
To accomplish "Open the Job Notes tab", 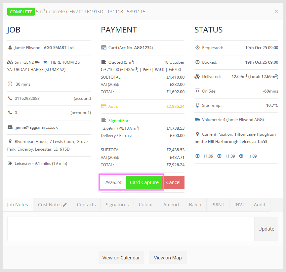I will pyautogui.click(x=18, y=205).
